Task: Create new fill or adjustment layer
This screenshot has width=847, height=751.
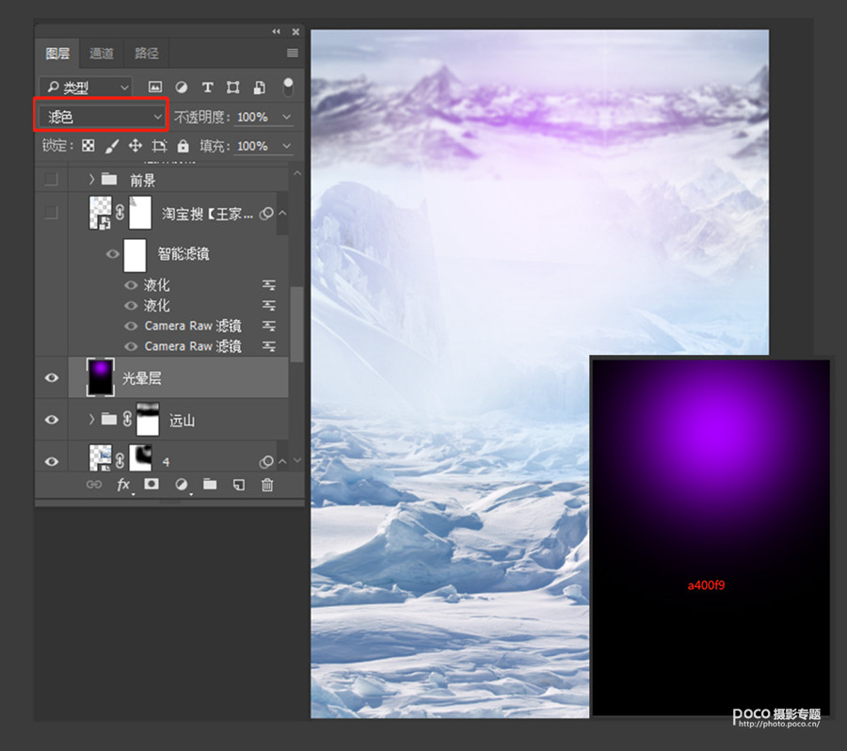Action: (181, 485)
